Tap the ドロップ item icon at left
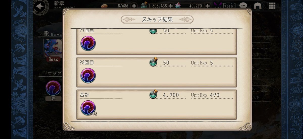Image resolution: width=303 pixels, height=139 pixels. [53, 88]
